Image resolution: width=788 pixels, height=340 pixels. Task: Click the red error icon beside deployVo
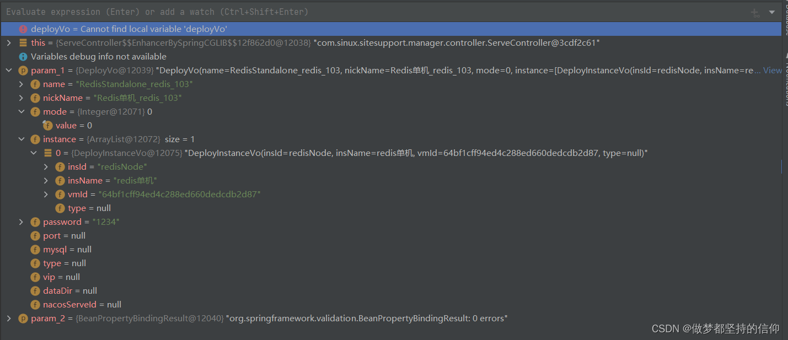point(23,29)
